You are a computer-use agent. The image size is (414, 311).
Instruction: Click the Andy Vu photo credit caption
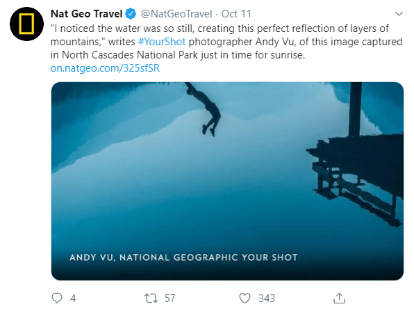coord(184,257)
